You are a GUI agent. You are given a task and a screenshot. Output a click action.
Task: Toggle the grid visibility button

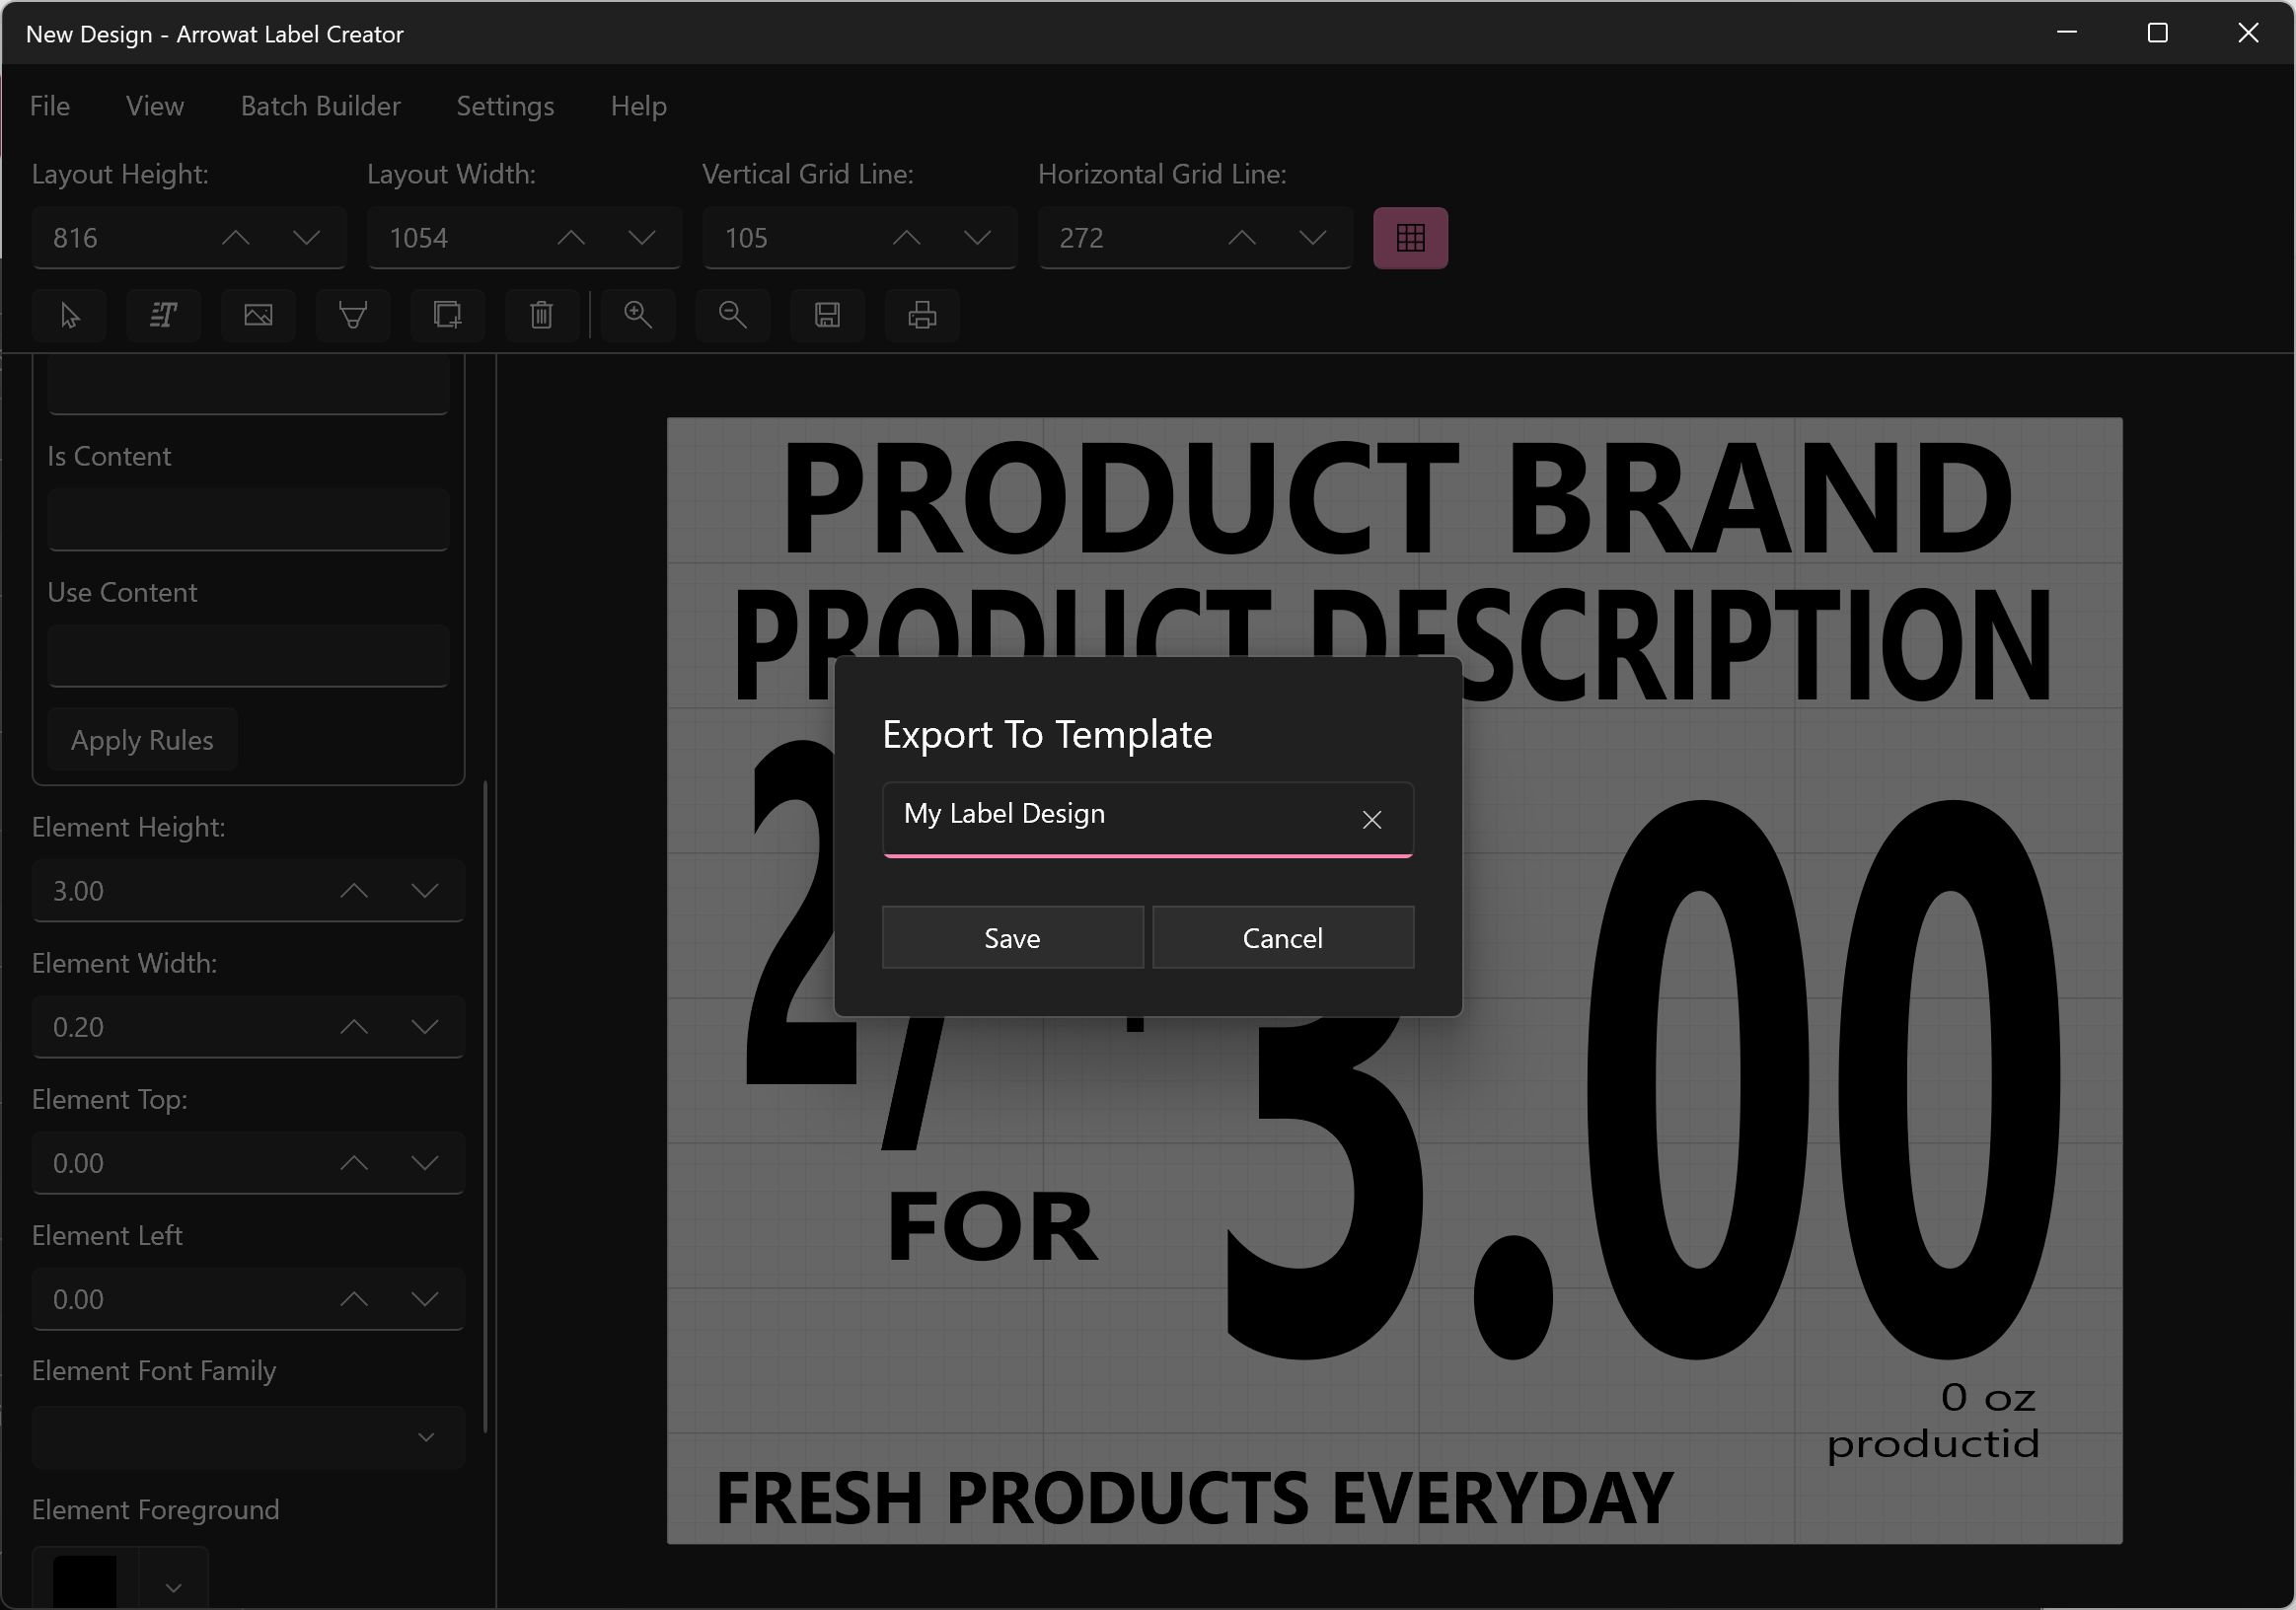click(1410, 237)
